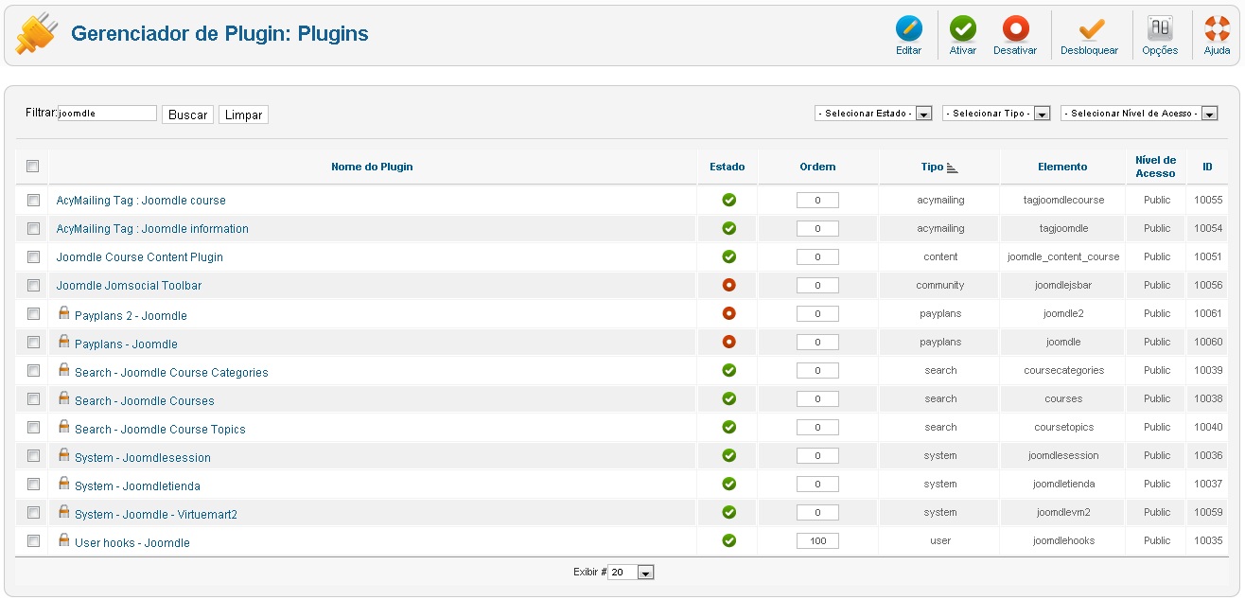The image size is (1245, 600).
Task: Click the Editar pencil icon
Action: pos(908,29)
